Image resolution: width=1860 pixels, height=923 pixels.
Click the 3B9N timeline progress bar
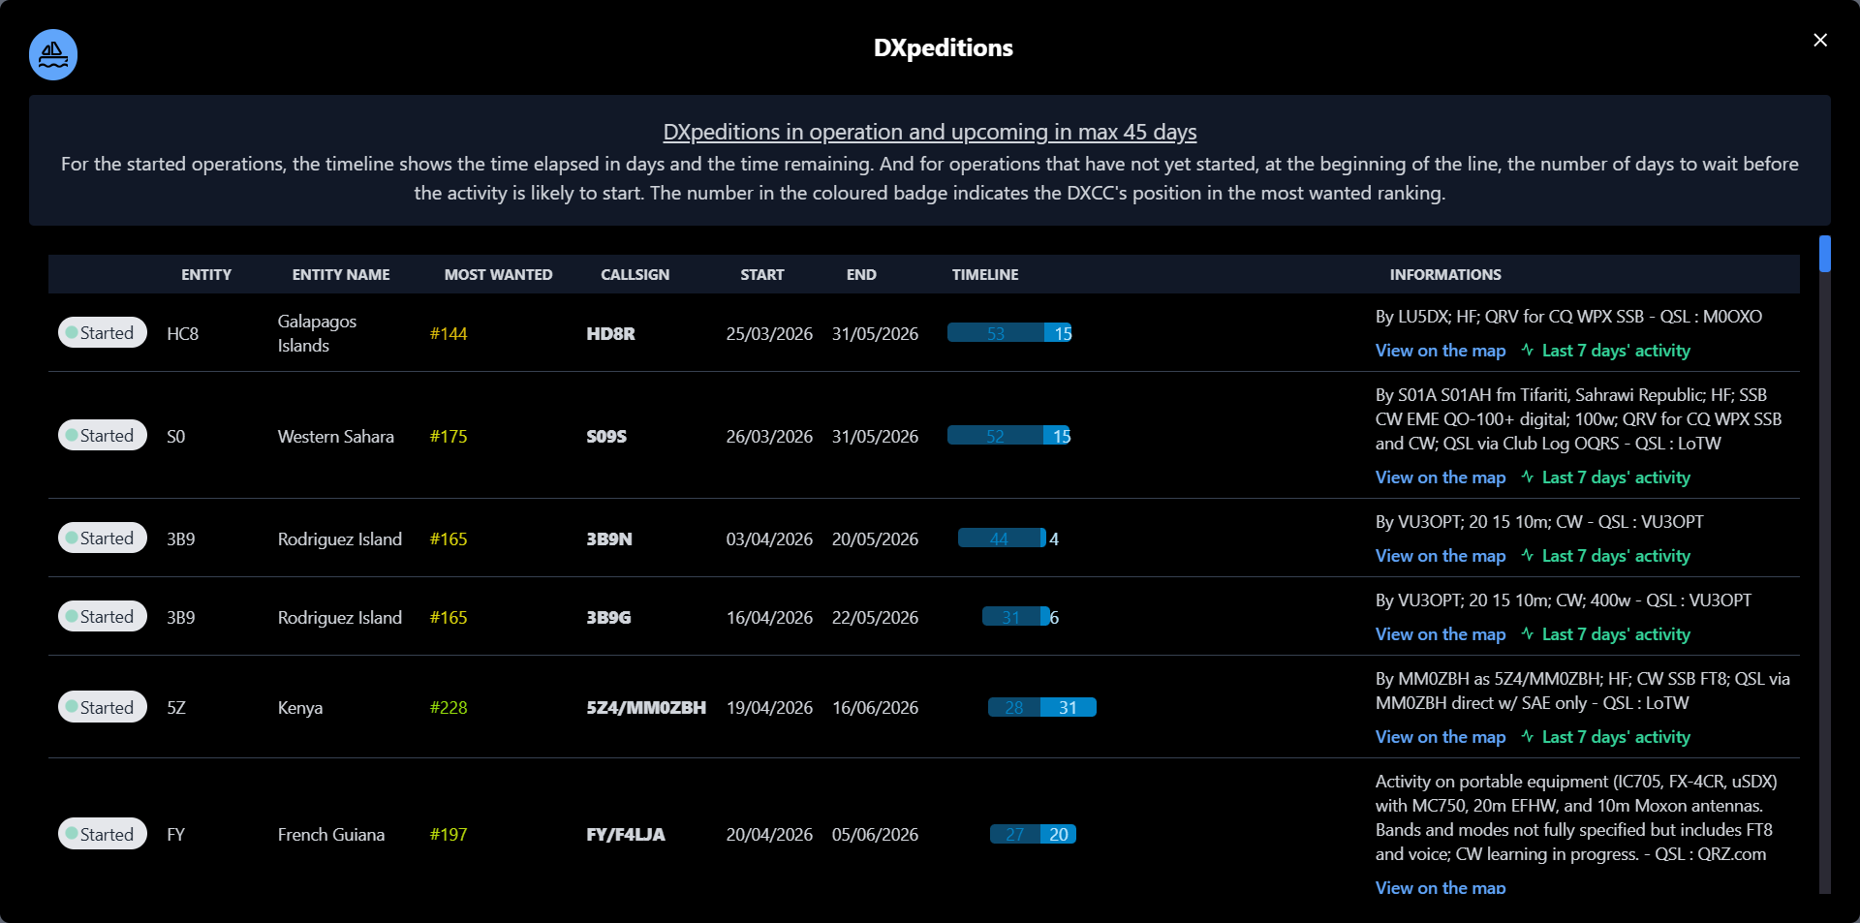[1003, 538]
